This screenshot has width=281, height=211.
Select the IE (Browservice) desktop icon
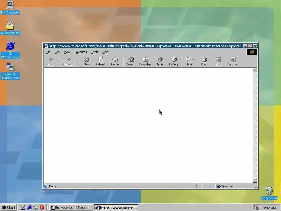(x=10, y=50)
